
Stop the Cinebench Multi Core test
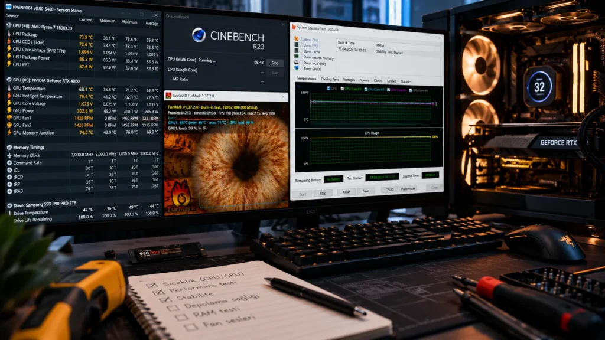coord(275,63)
